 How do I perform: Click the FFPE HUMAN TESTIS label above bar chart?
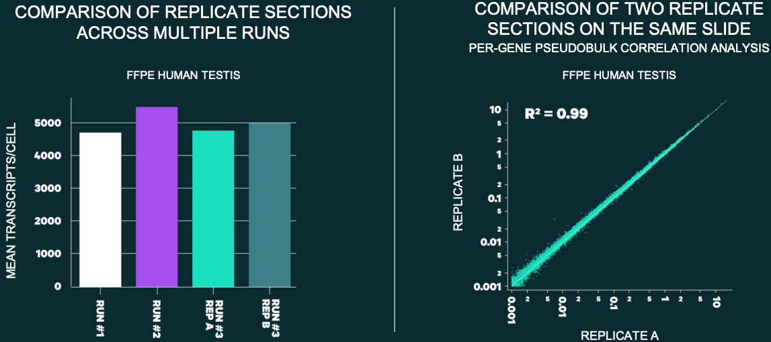(x=184, y=75)
